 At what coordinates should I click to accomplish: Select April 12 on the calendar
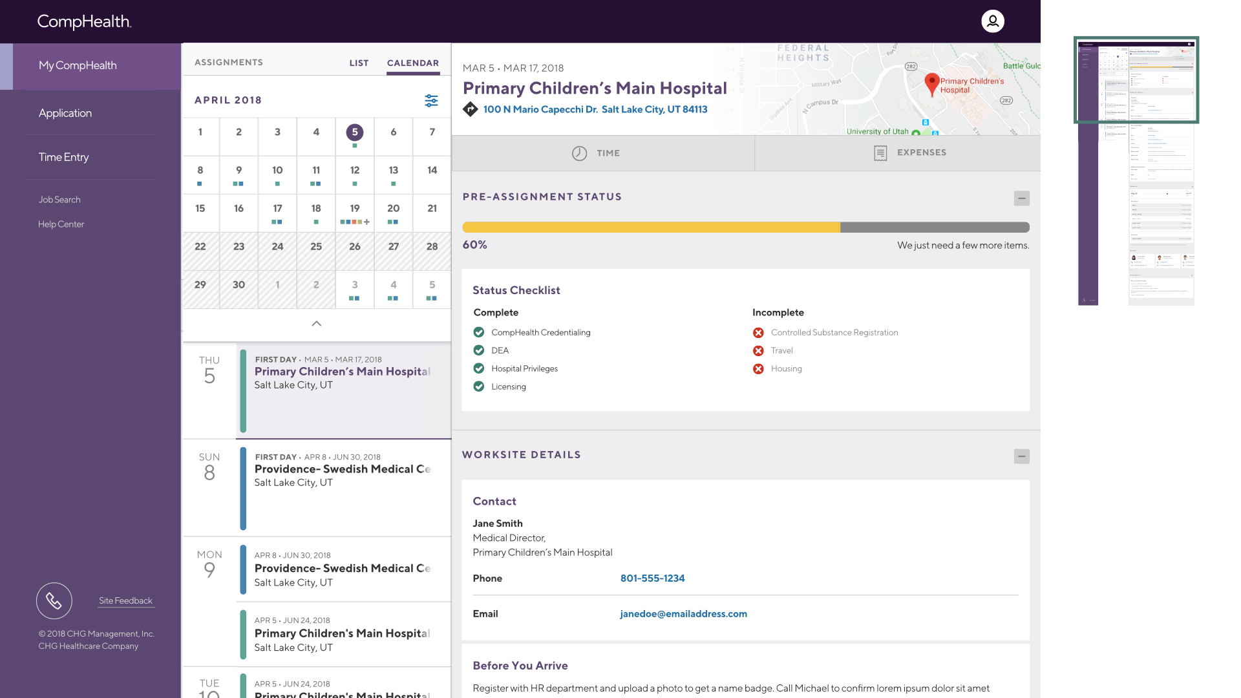point(355,174)
